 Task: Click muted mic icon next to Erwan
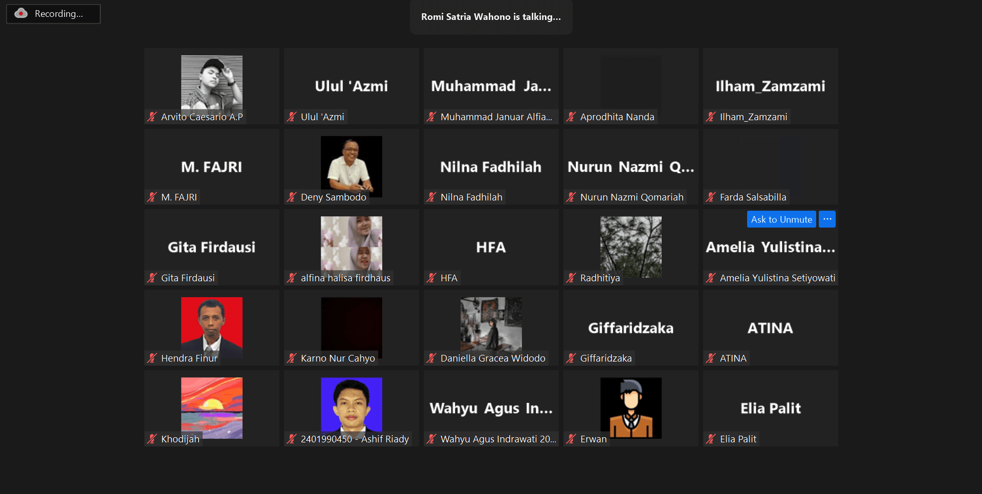click(x=571, y=439)
